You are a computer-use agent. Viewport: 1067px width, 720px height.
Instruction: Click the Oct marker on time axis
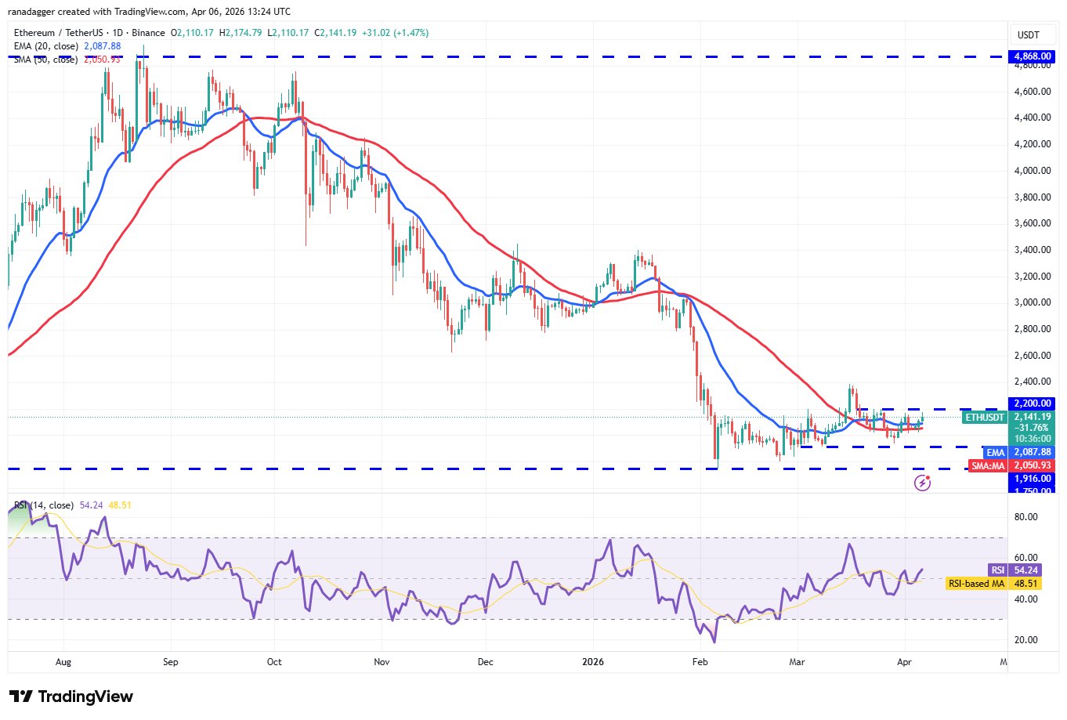click(x=274, y=662)
